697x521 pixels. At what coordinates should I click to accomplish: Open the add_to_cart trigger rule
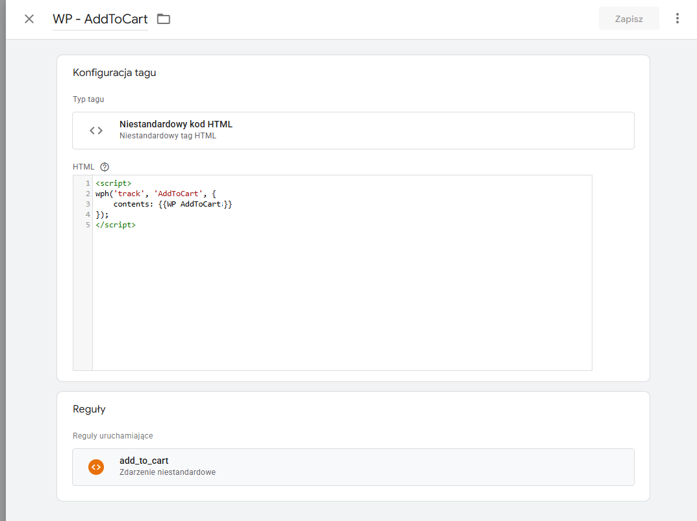pos(353,467)
